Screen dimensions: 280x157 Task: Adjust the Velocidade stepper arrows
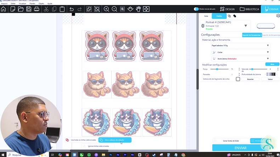coord(278,69)
